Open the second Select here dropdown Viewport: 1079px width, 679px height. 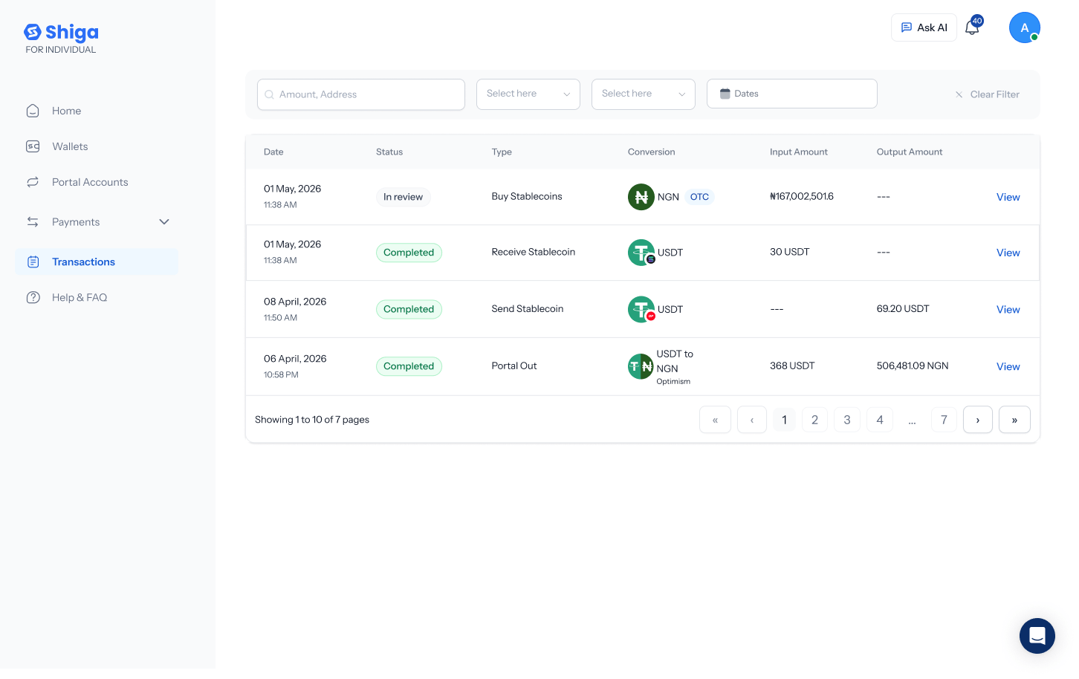(x=643, y=94)
